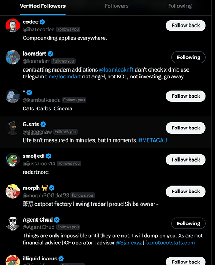This screenshot has width=215, height=265.
Task: Toggle Following button for Agent Chud
Action: click(189, 223)
